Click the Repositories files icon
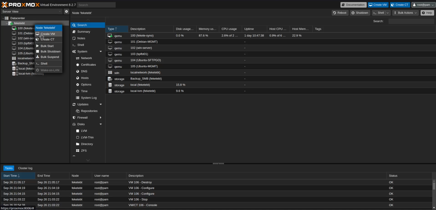436x210 pixels. [x=78, y=111]
